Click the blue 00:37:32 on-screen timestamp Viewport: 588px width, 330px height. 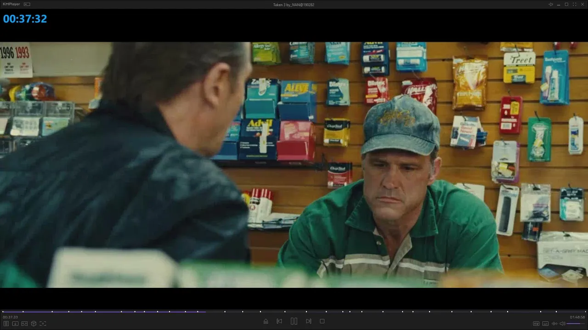[25, 19]
